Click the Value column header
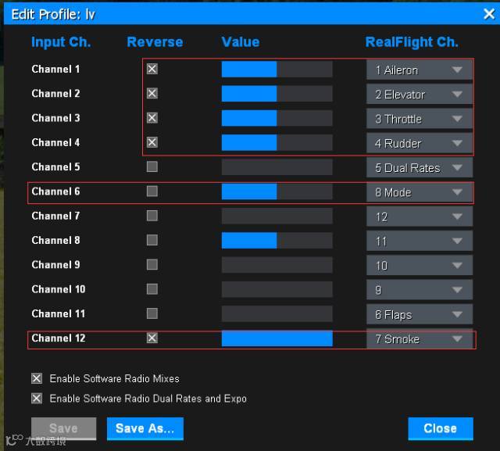Image resolution: width=500 pixels, height=451 pixels. coord(241,41)
